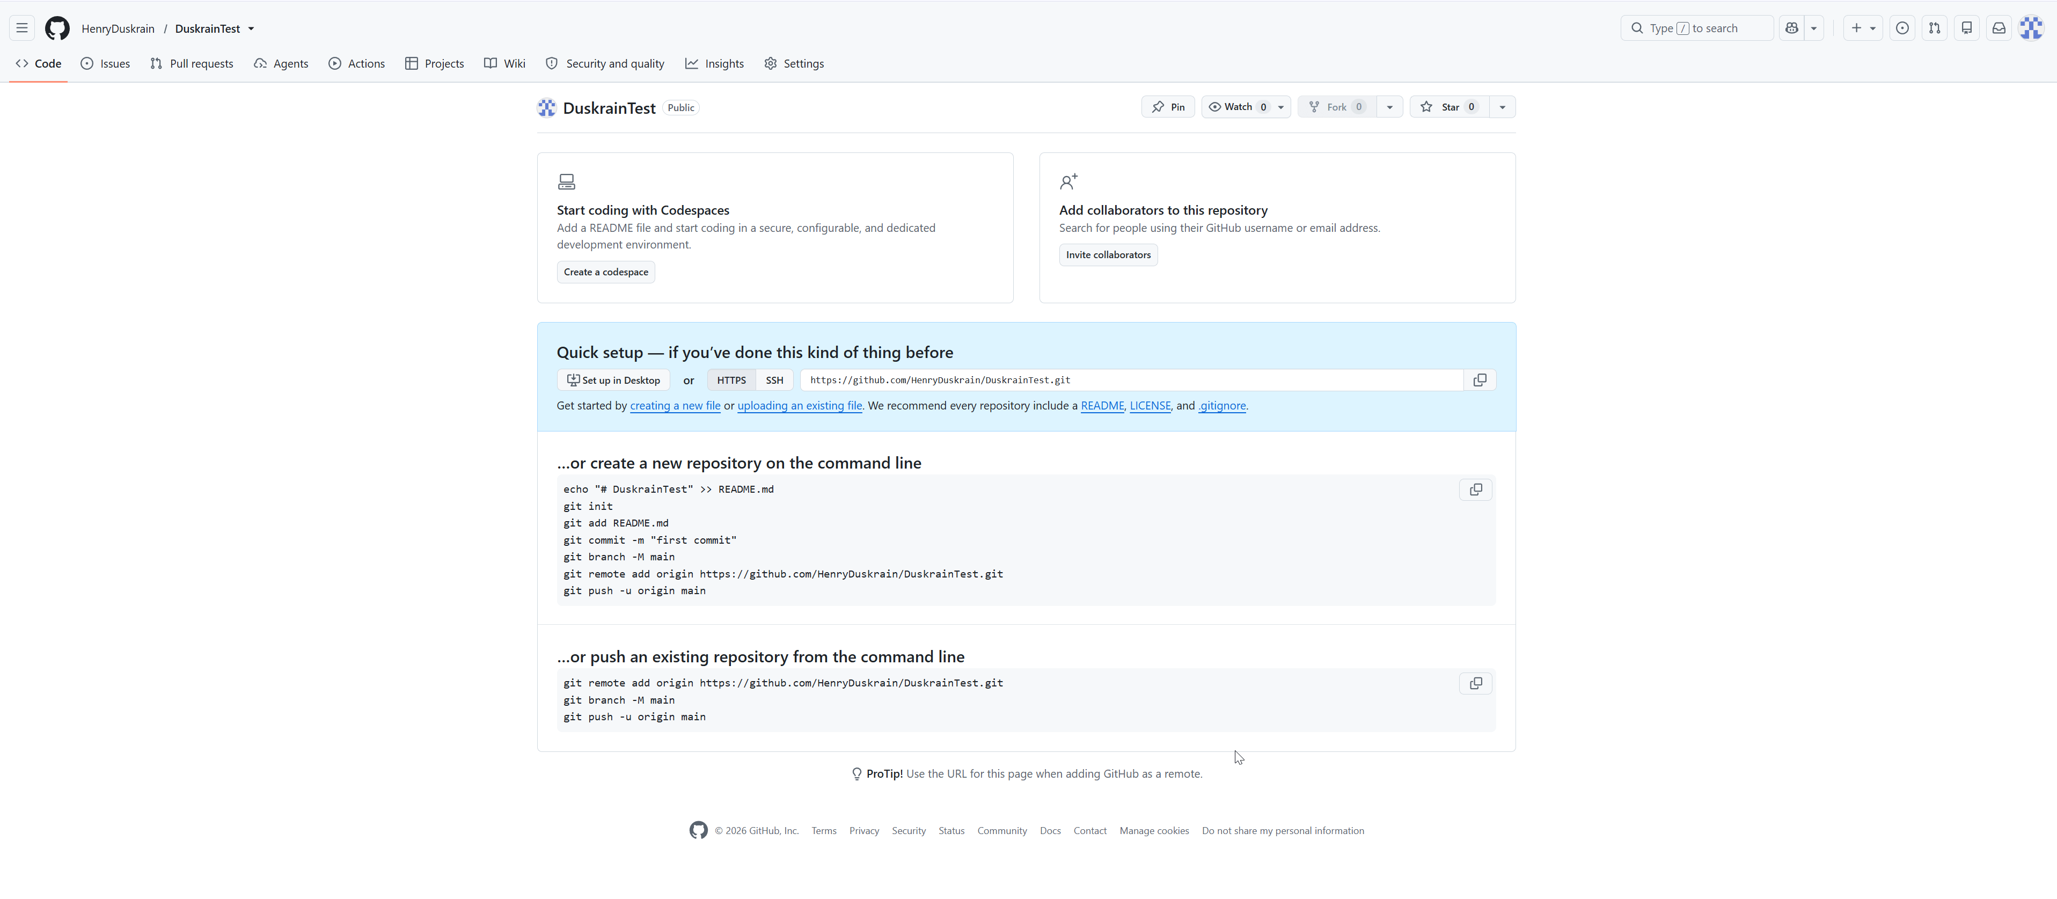Open the hamburger navigation menu

point(21,28)
